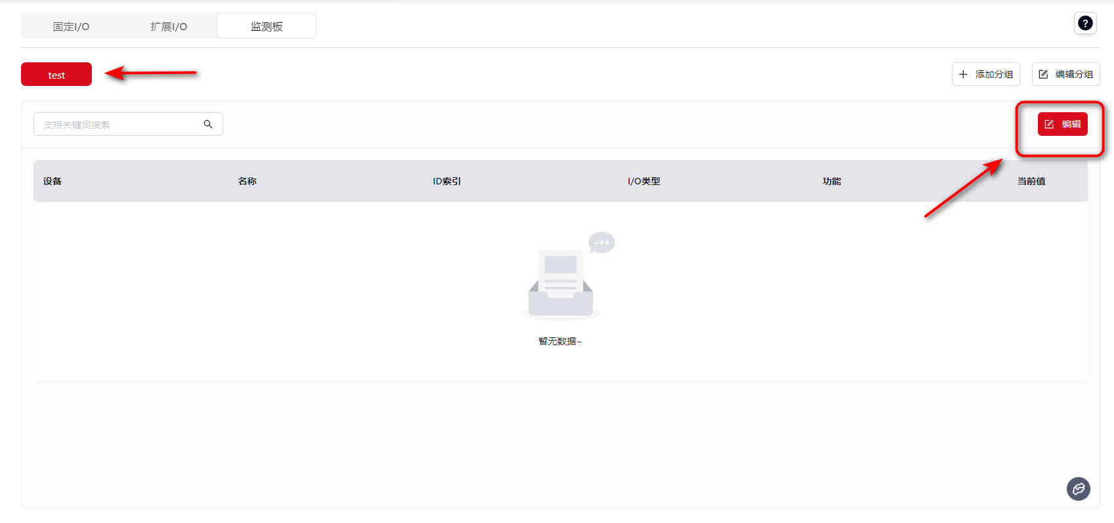
Task: Switch to the 固定I/O tab
Action: click(x=71, y=26)
